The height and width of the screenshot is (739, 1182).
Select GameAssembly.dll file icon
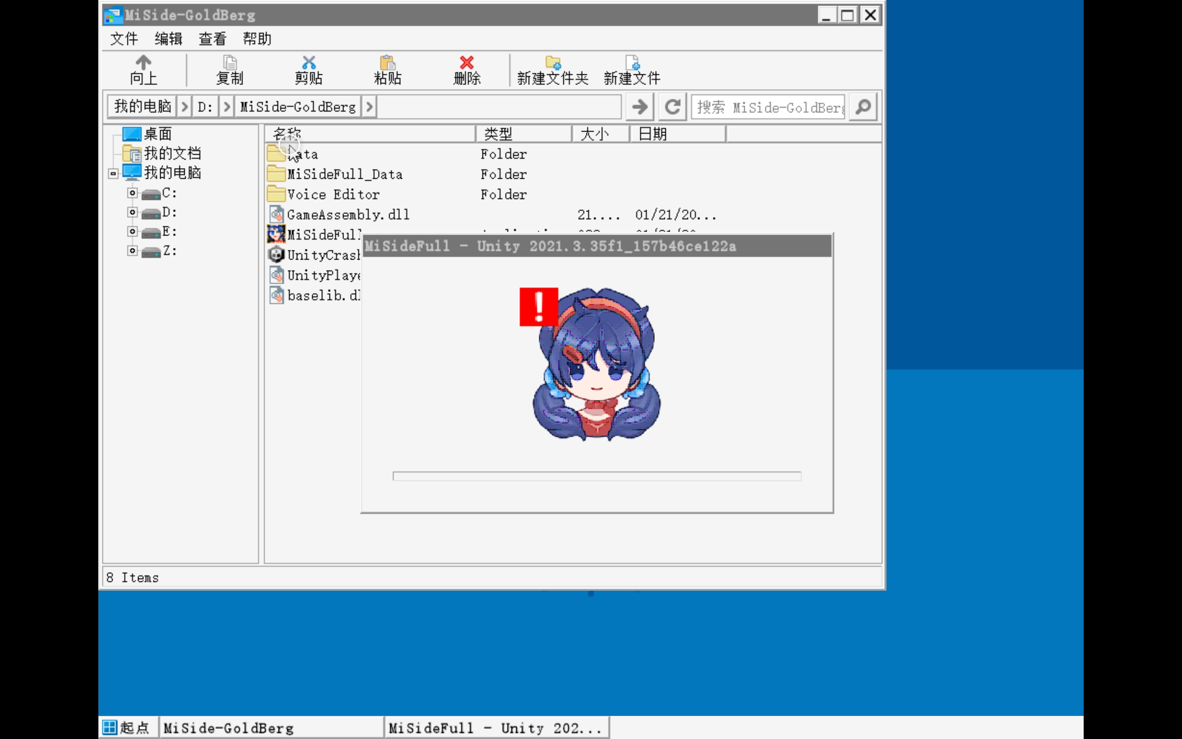point(277,214)
